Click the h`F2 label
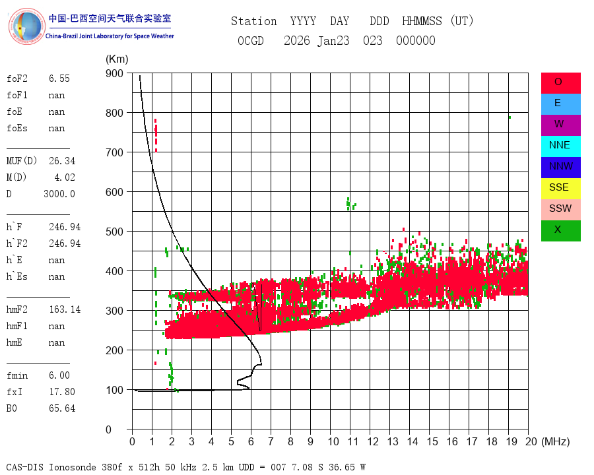 pos(17,243)
